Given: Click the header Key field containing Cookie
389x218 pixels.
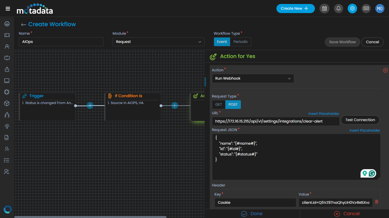Looking at the screenshot, I should [x=255, y=203].
